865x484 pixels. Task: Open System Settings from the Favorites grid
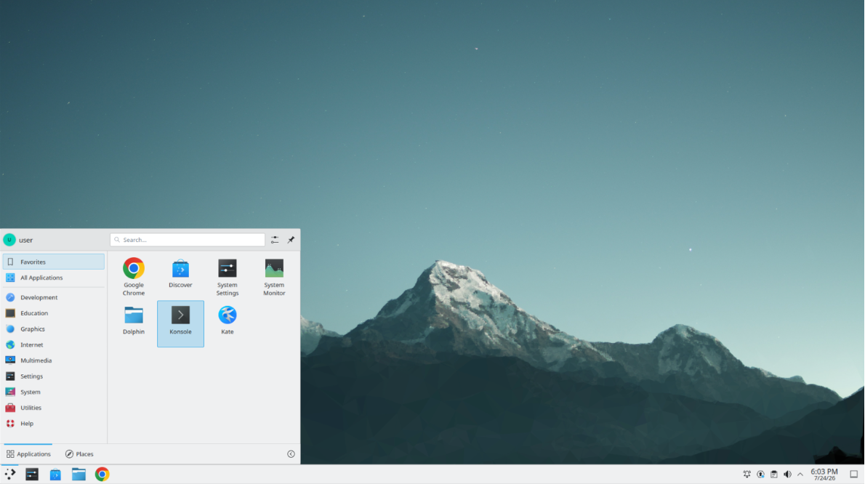point(228,277)
